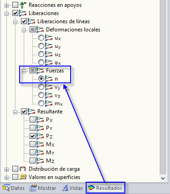Uncheck the Liberaciones checkbox
The height and width of the screenshot is (194, 170).
[x=15, y=13]
